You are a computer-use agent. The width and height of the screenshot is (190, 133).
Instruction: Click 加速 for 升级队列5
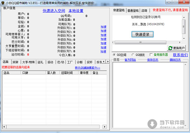point(103,43)
